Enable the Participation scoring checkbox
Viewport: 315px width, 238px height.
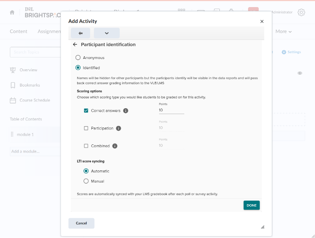point(86,128)
